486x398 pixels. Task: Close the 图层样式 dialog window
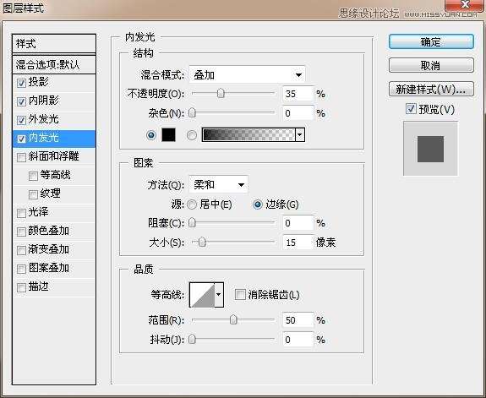[465, 4]
